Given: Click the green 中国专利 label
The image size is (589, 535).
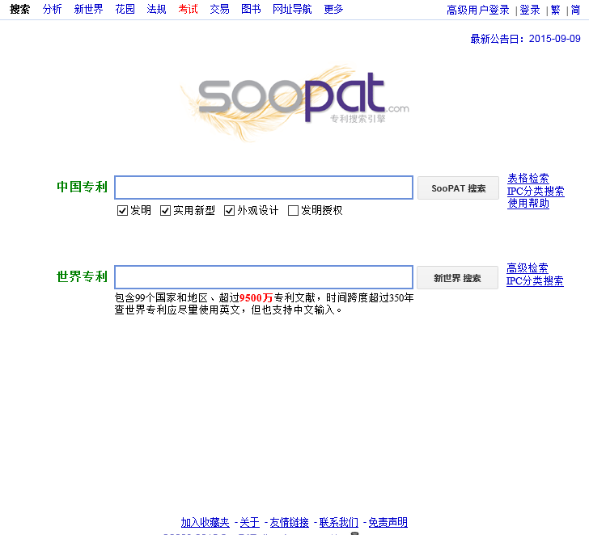Looking at the screenshot, I should tap(82, 187).
